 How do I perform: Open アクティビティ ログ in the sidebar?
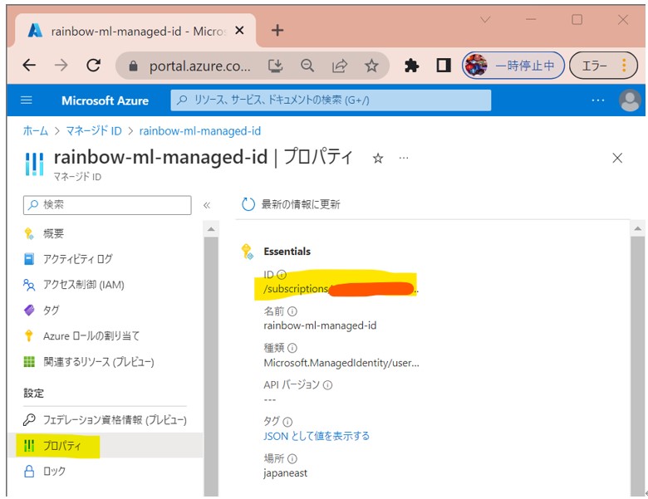click(x=78, y=259)
